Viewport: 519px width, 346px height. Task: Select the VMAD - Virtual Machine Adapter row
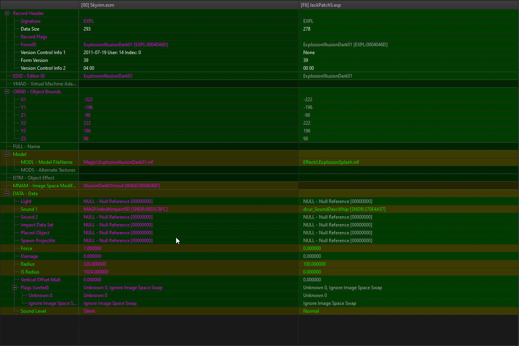45,84
